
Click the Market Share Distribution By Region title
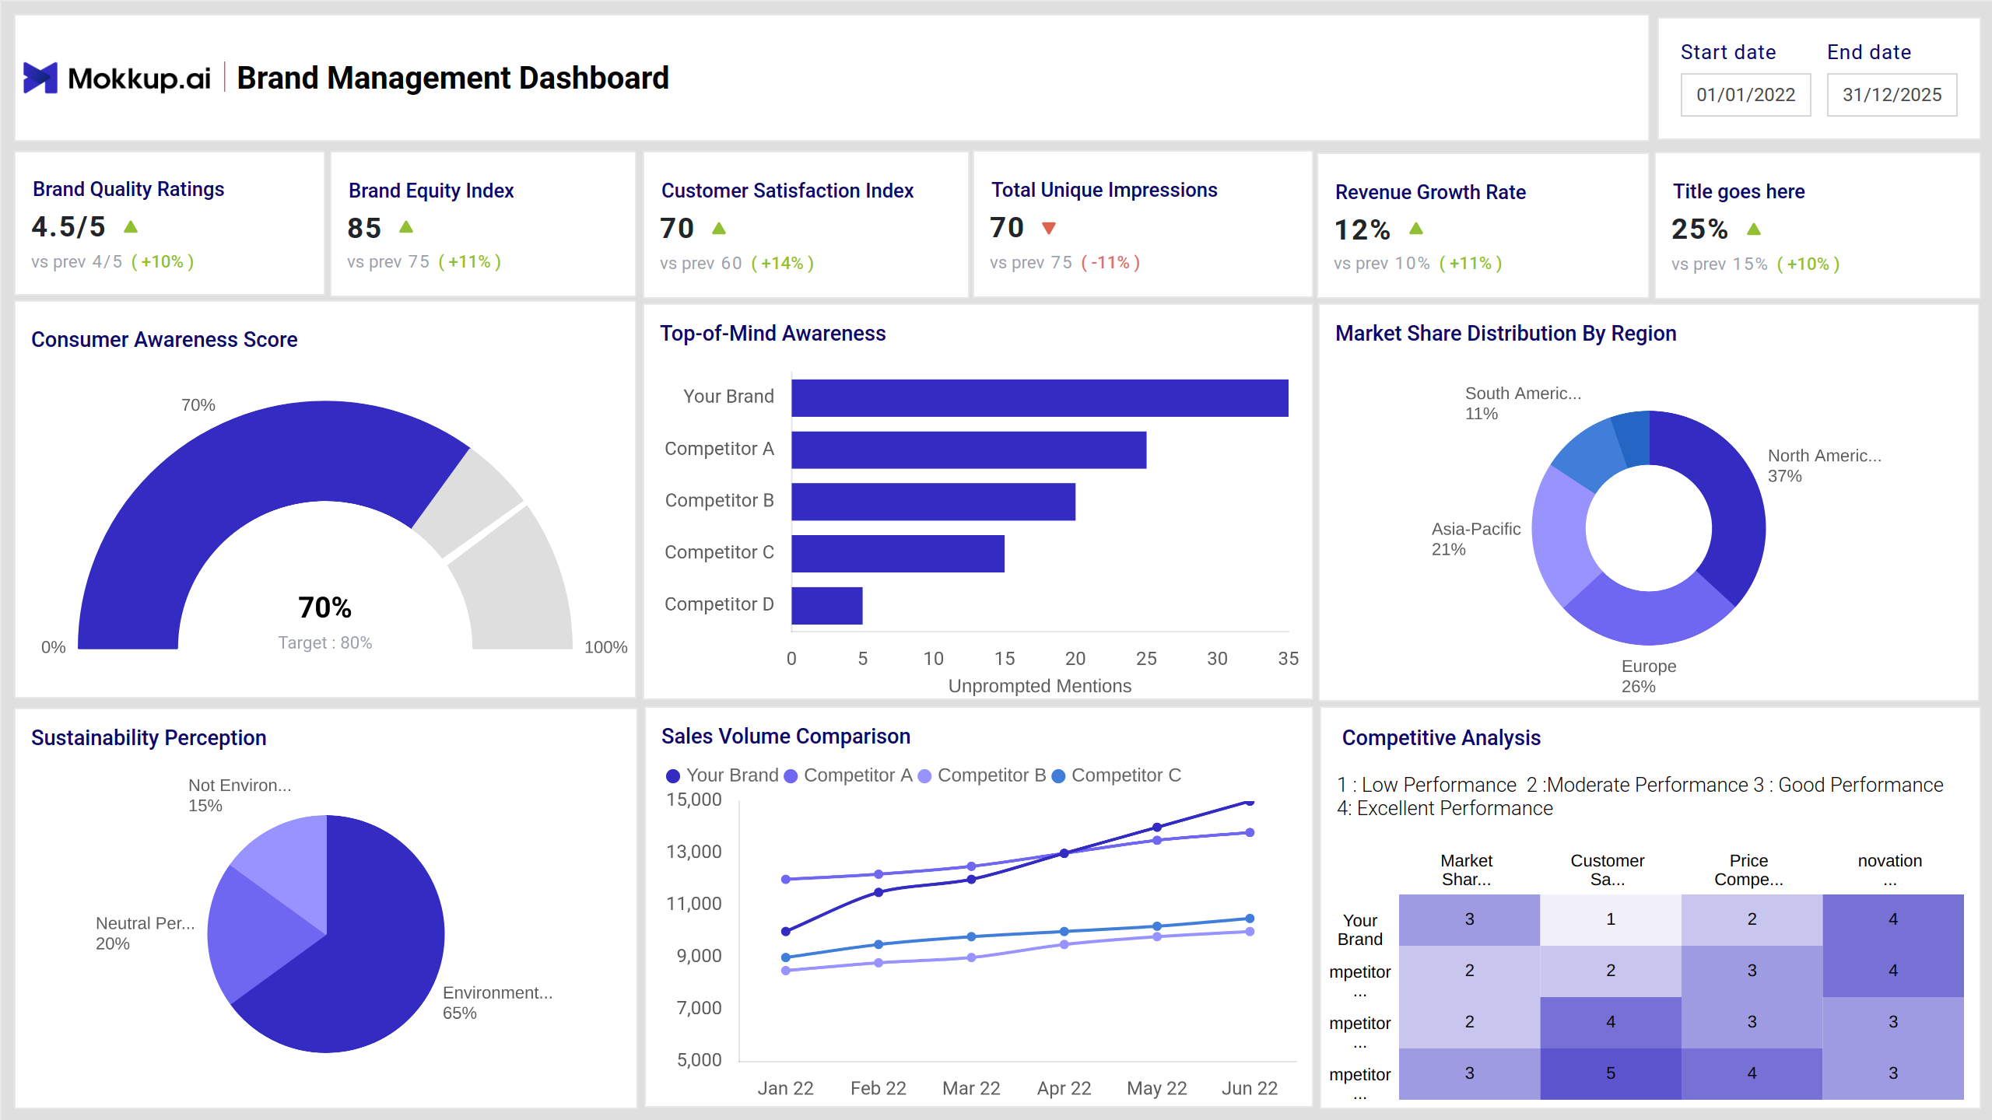[x=1506, y=334]
